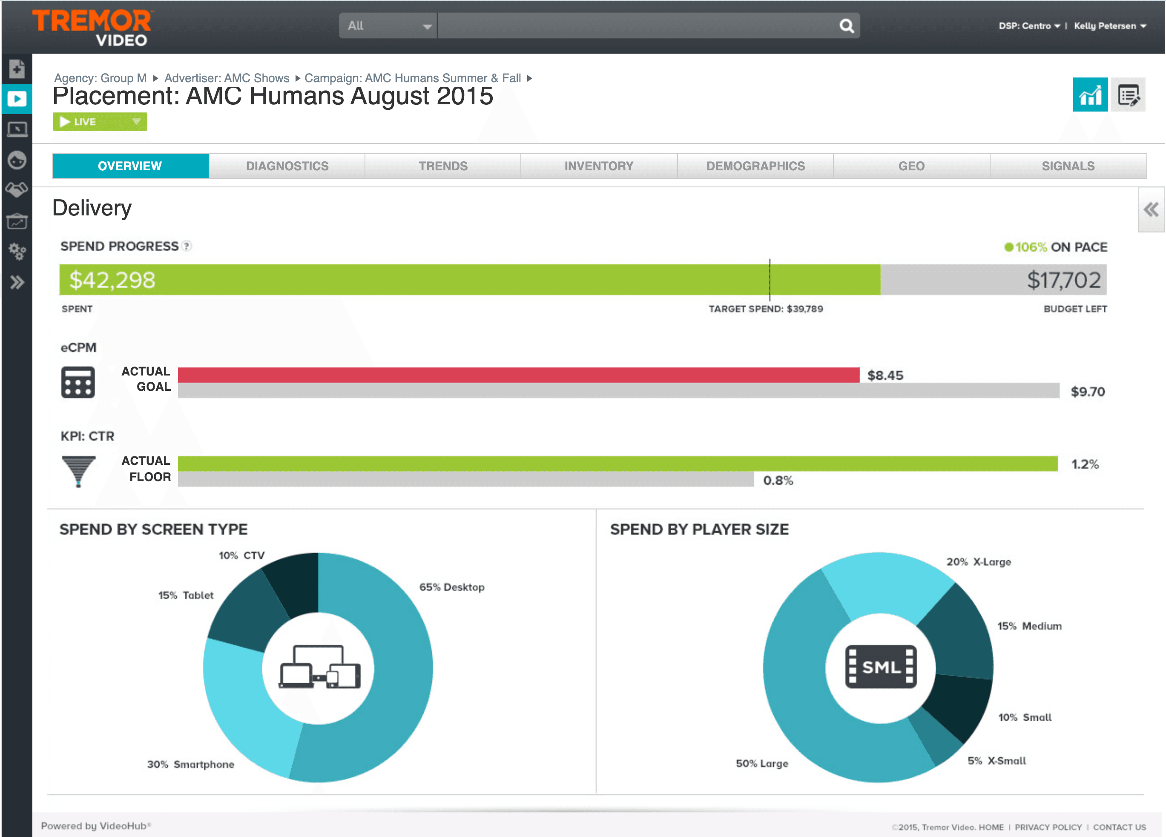Switch to the chart dashboard view
The width and height of the screenshot is (1166, 837).
1090,95
